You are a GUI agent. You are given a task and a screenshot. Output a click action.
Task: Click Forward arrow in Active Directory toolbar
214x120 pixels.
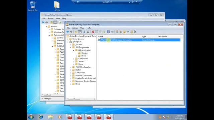tap(71, 32)
